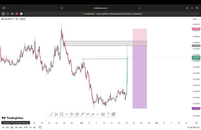Go back in browser history
The height and width of the screenshot is (130, 201).
tap(14, 8)
